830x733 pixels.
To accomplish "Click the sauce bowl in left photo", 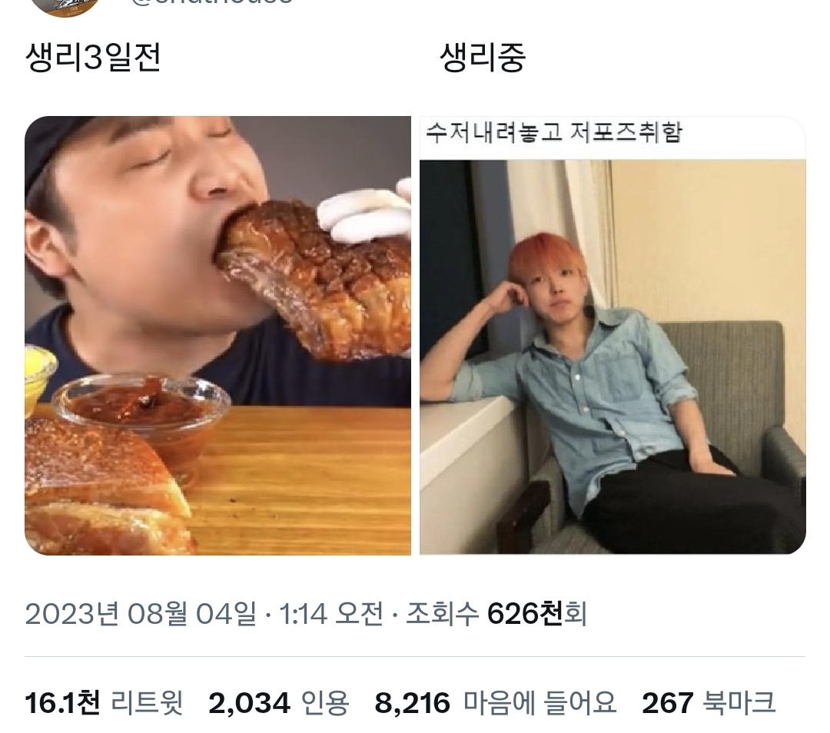I will [143, 418].
